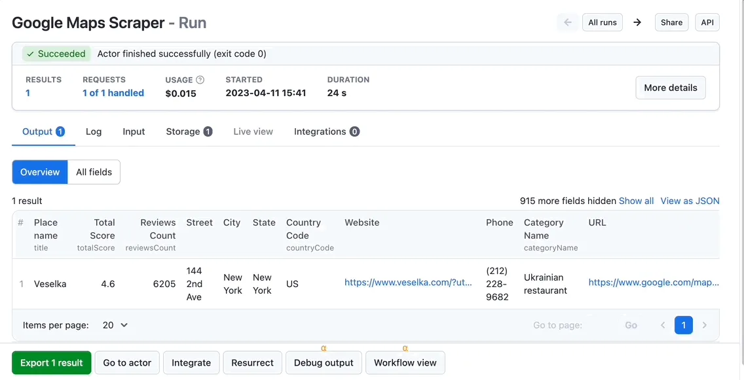Click the Website column header
The image size is (744, 380).
tap(362, 222)
